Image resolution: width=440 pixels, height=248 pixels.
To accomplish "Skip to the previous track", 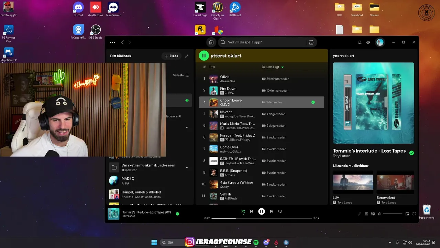I will tap(252, 211).
